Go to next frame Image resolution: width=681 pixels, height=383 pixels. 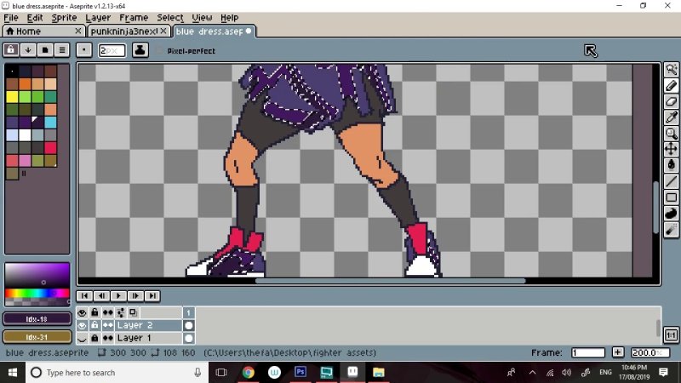(x=135, y=295)
